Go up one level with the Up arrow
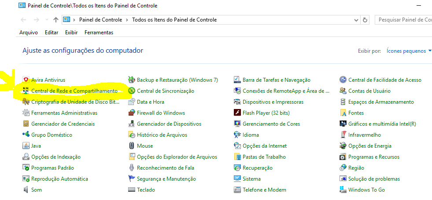432x200 pixels. pyautogui.click(x=56, y=20)
